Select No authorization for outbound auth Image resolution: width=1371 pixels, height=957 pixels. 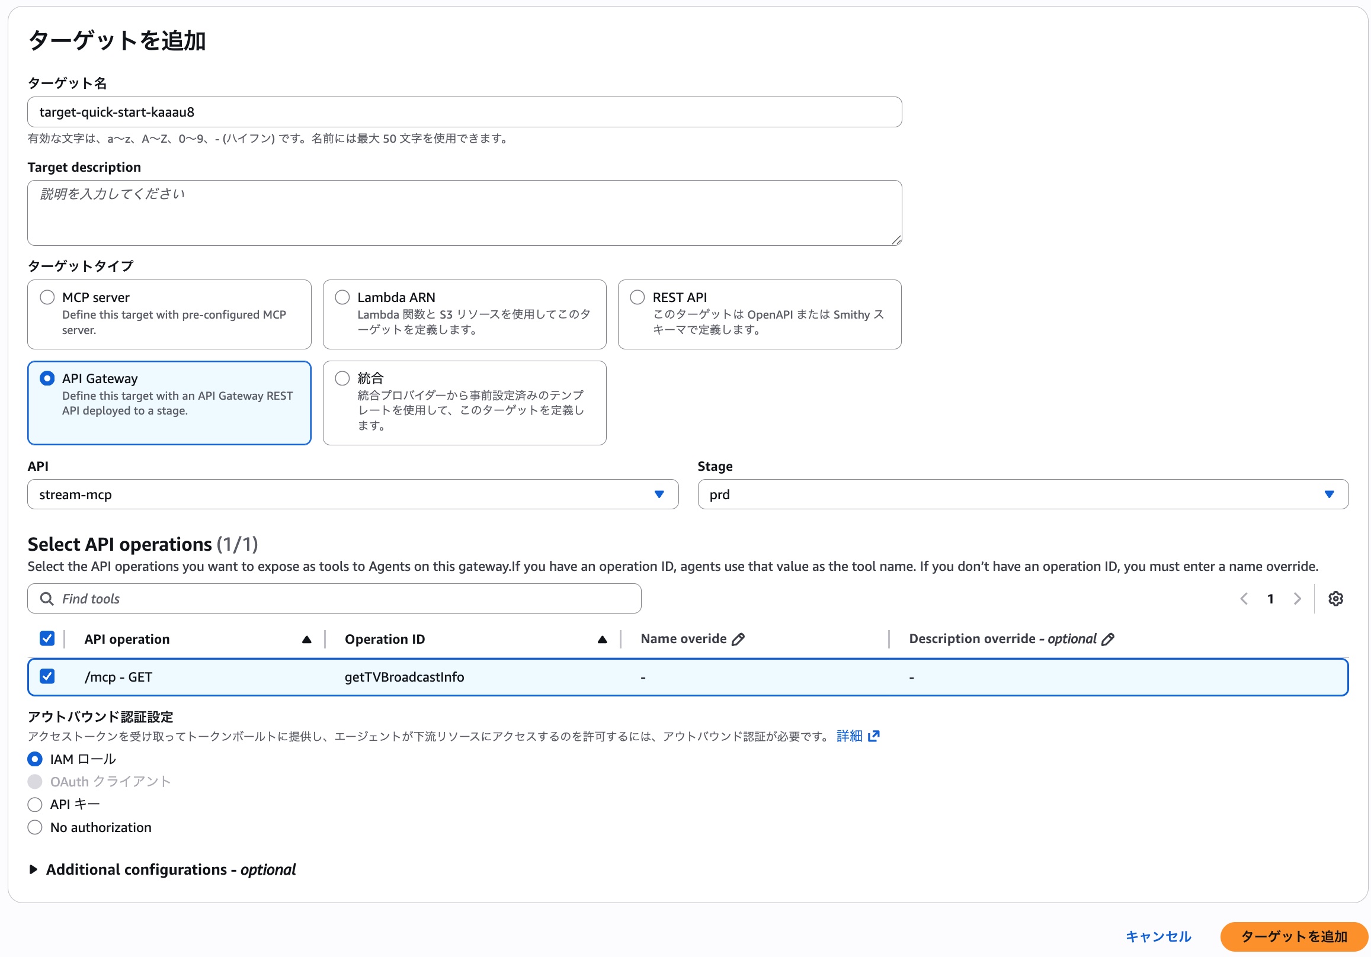[x=34, y=827]
